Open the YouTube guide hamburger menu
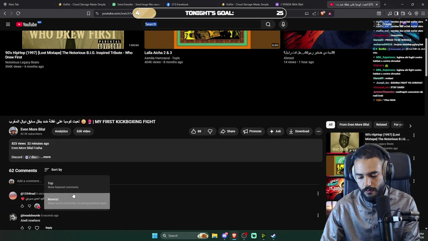Viewport: 428px width, 241px height. [8, 24]
